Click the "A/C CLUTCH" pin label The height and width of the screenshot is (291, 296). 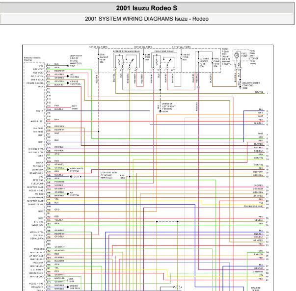(37, 76)
